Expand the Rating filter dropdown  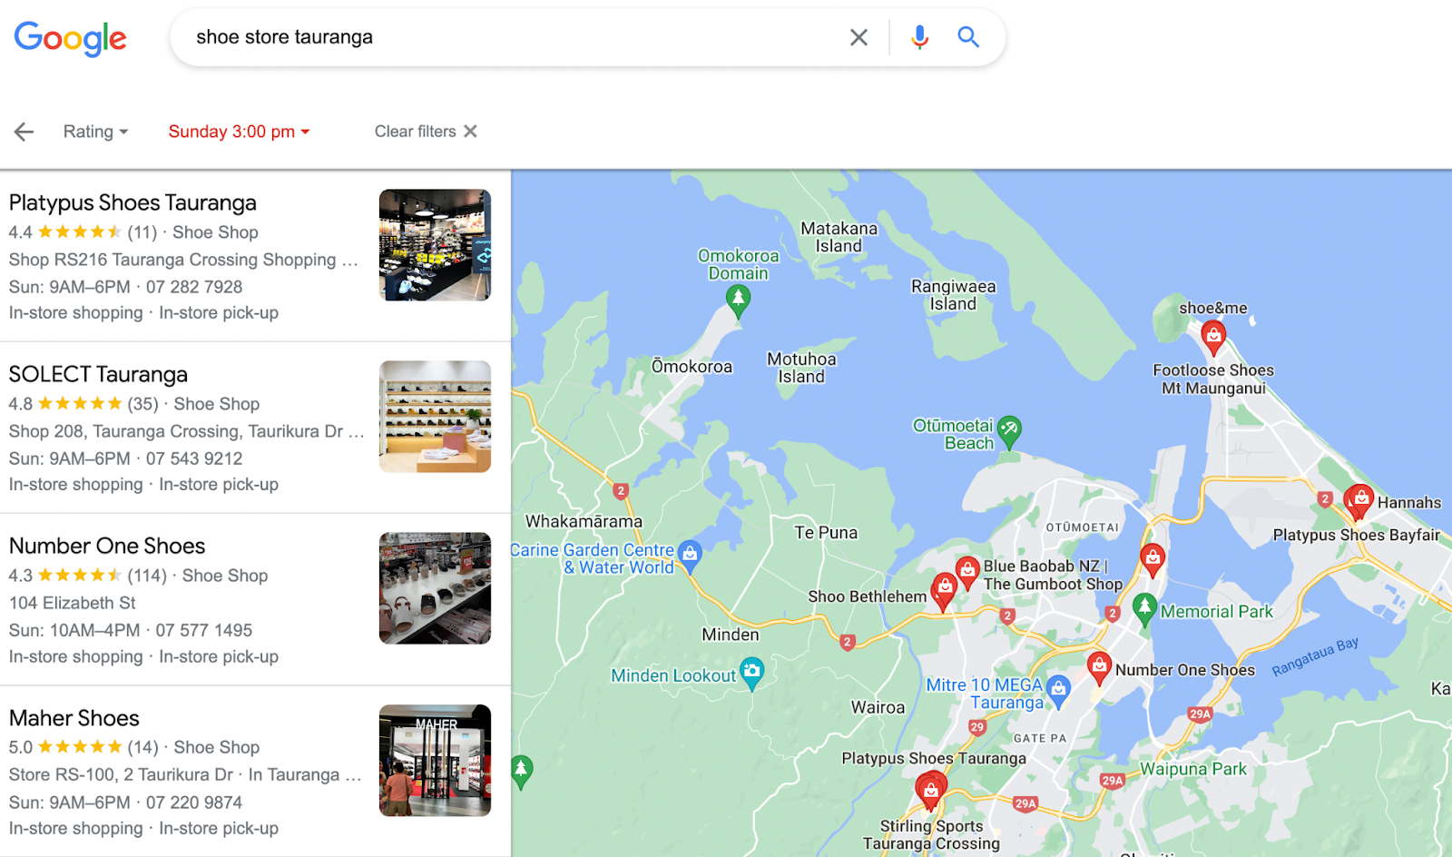point(95,132)
